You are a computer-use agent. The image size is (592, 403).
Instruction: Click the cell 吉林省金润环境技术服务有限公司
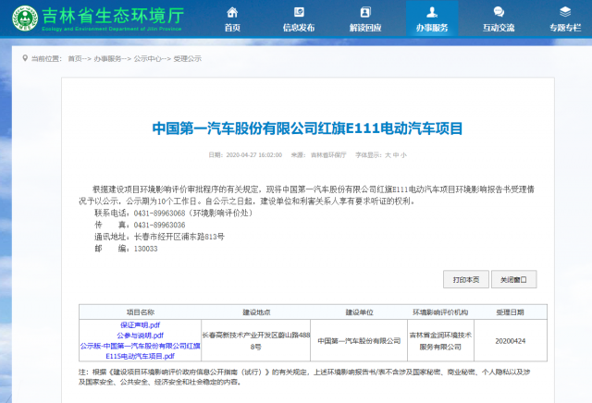coord(440,341)
